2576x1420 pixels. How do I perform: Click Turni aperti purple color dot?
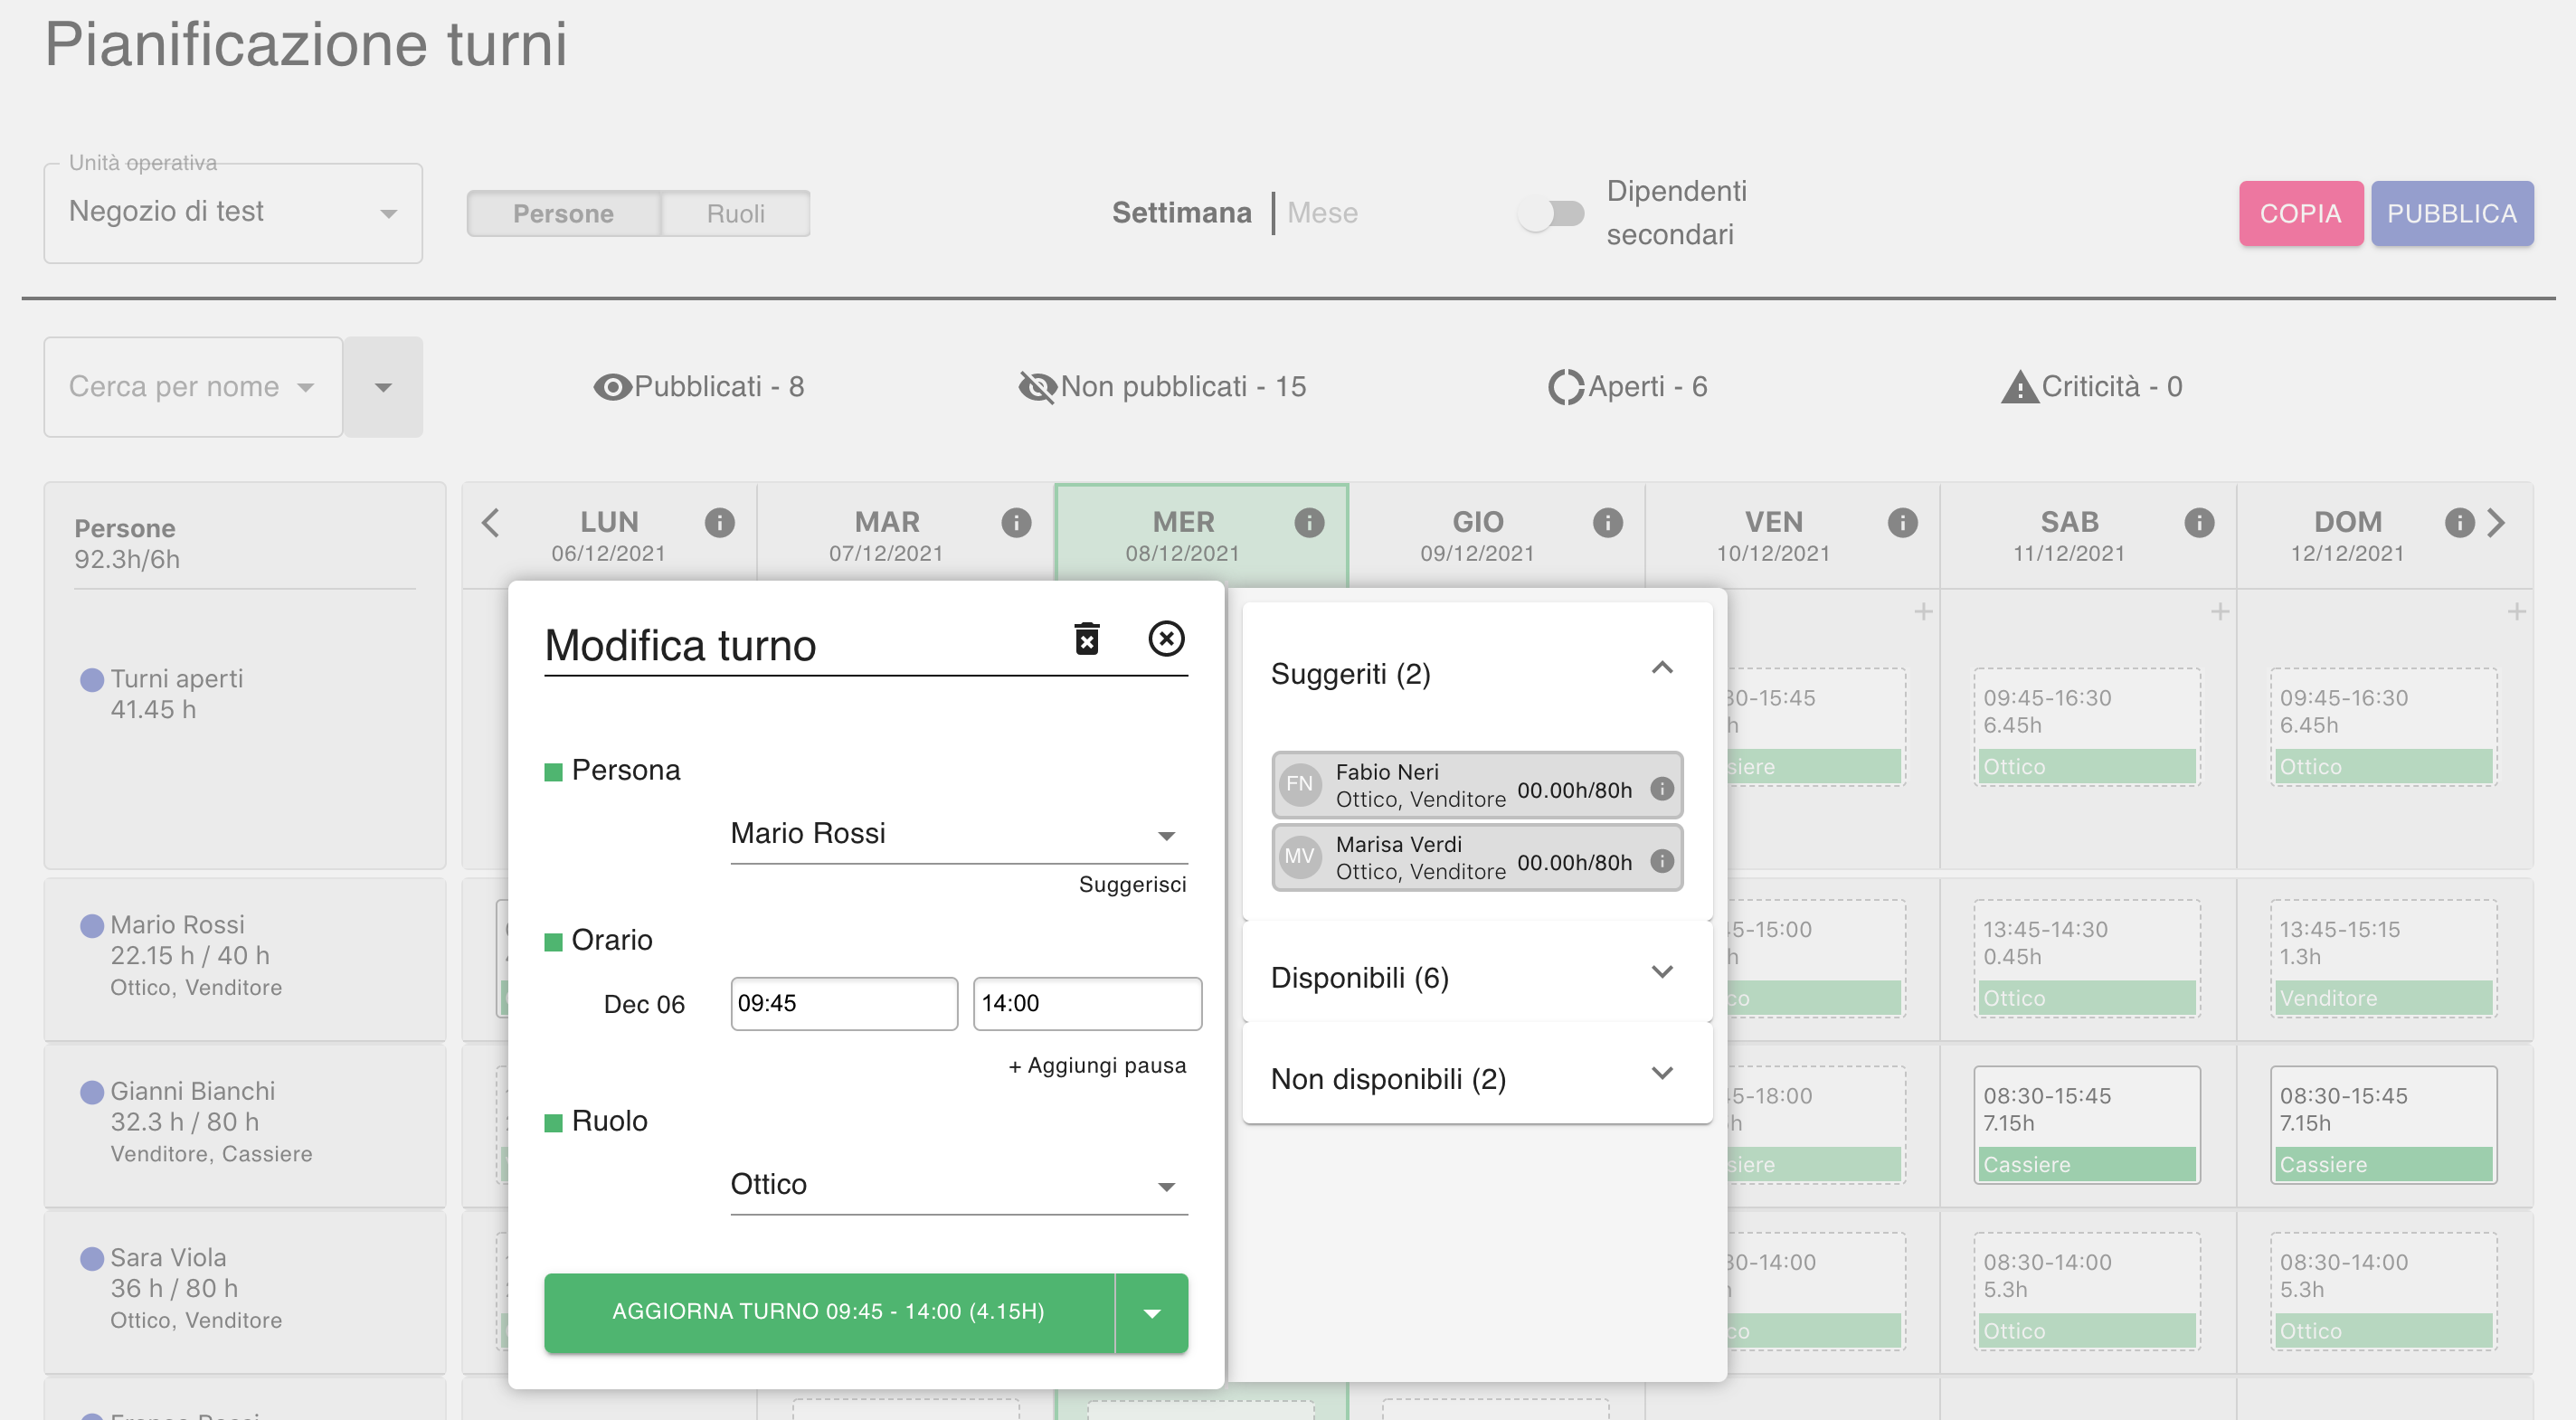(91, 679)
